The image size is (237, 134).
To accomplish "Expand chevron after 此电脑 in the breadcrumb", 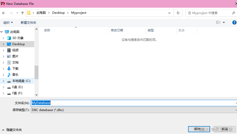I will click(49, 13).
